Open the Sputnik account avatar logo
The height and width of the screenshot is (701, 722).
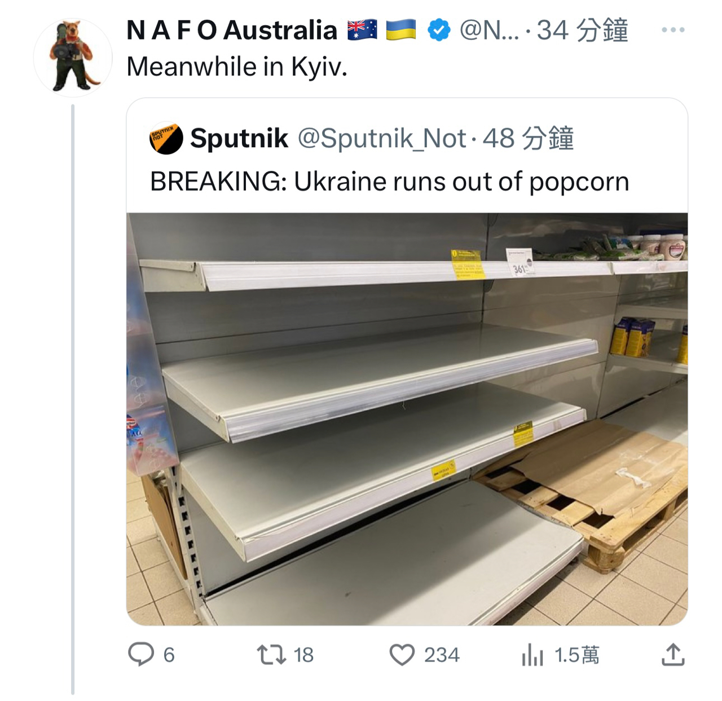(166, 138)
